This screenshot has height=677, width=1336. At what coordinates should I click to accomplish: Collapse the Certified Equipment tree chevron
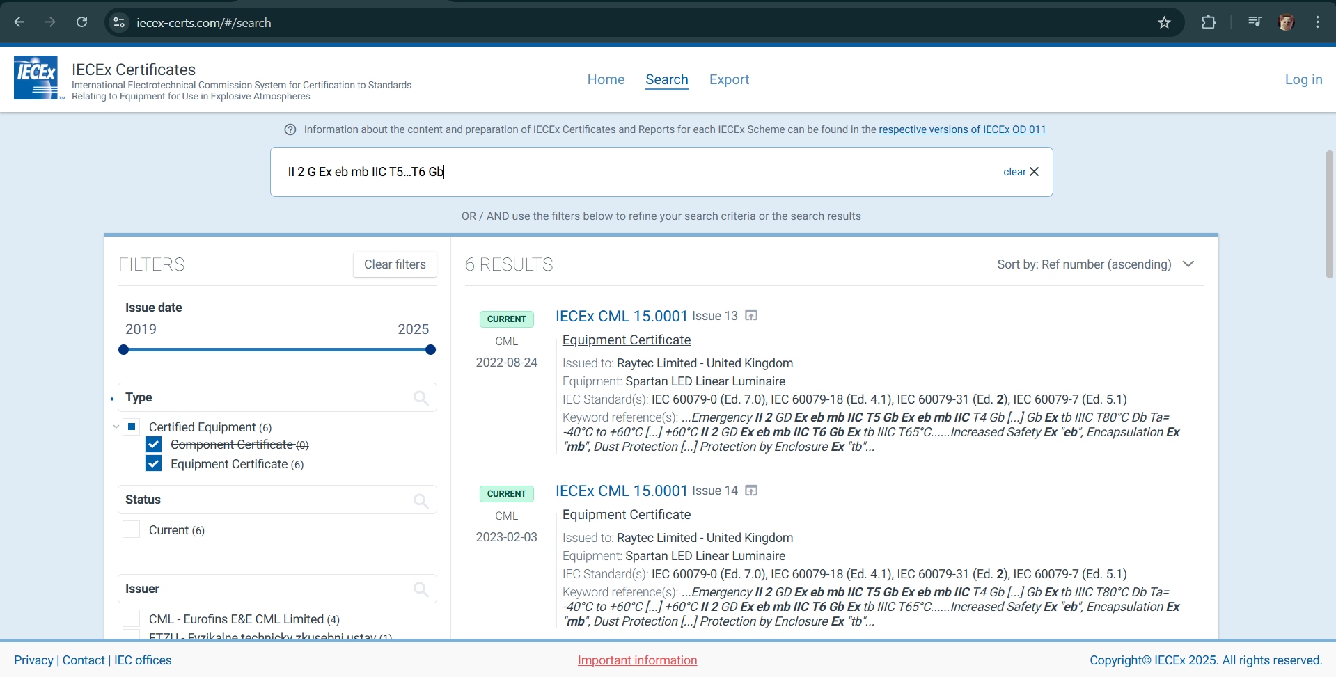click(x=116, y=427)
